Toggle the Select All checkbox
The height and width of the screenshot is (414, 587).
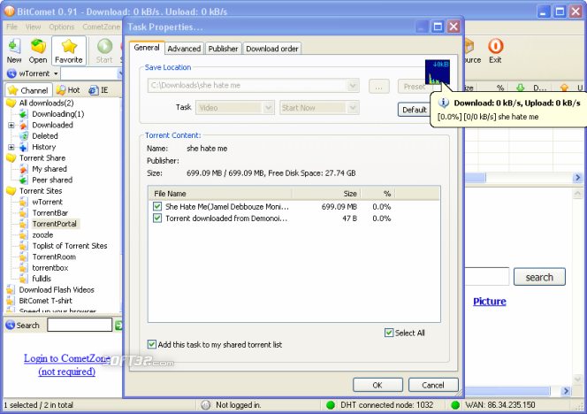pyautogui.click(x=389, y=333)
